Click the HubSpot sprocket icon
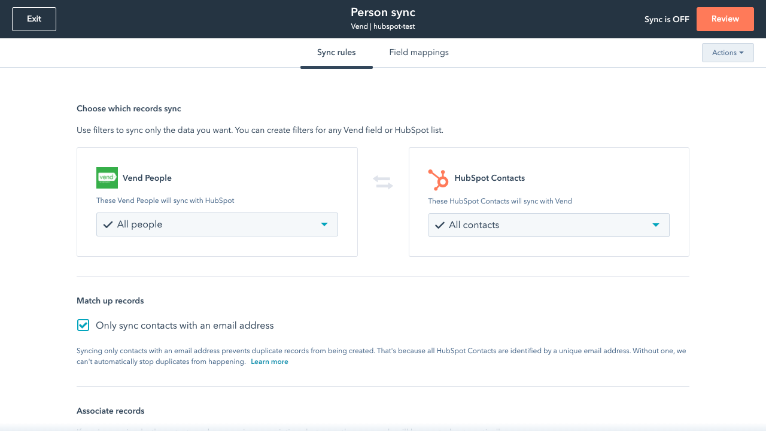The image size is (766, 431). point(438,178)
